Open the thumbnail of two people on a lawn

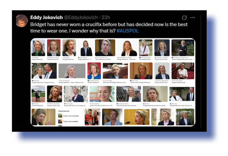pyautogui.click(x=38, y=94)
